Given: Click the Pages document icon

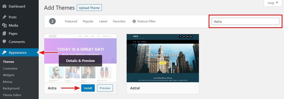Looking at the screenshot, I should [x=4, y=33].
